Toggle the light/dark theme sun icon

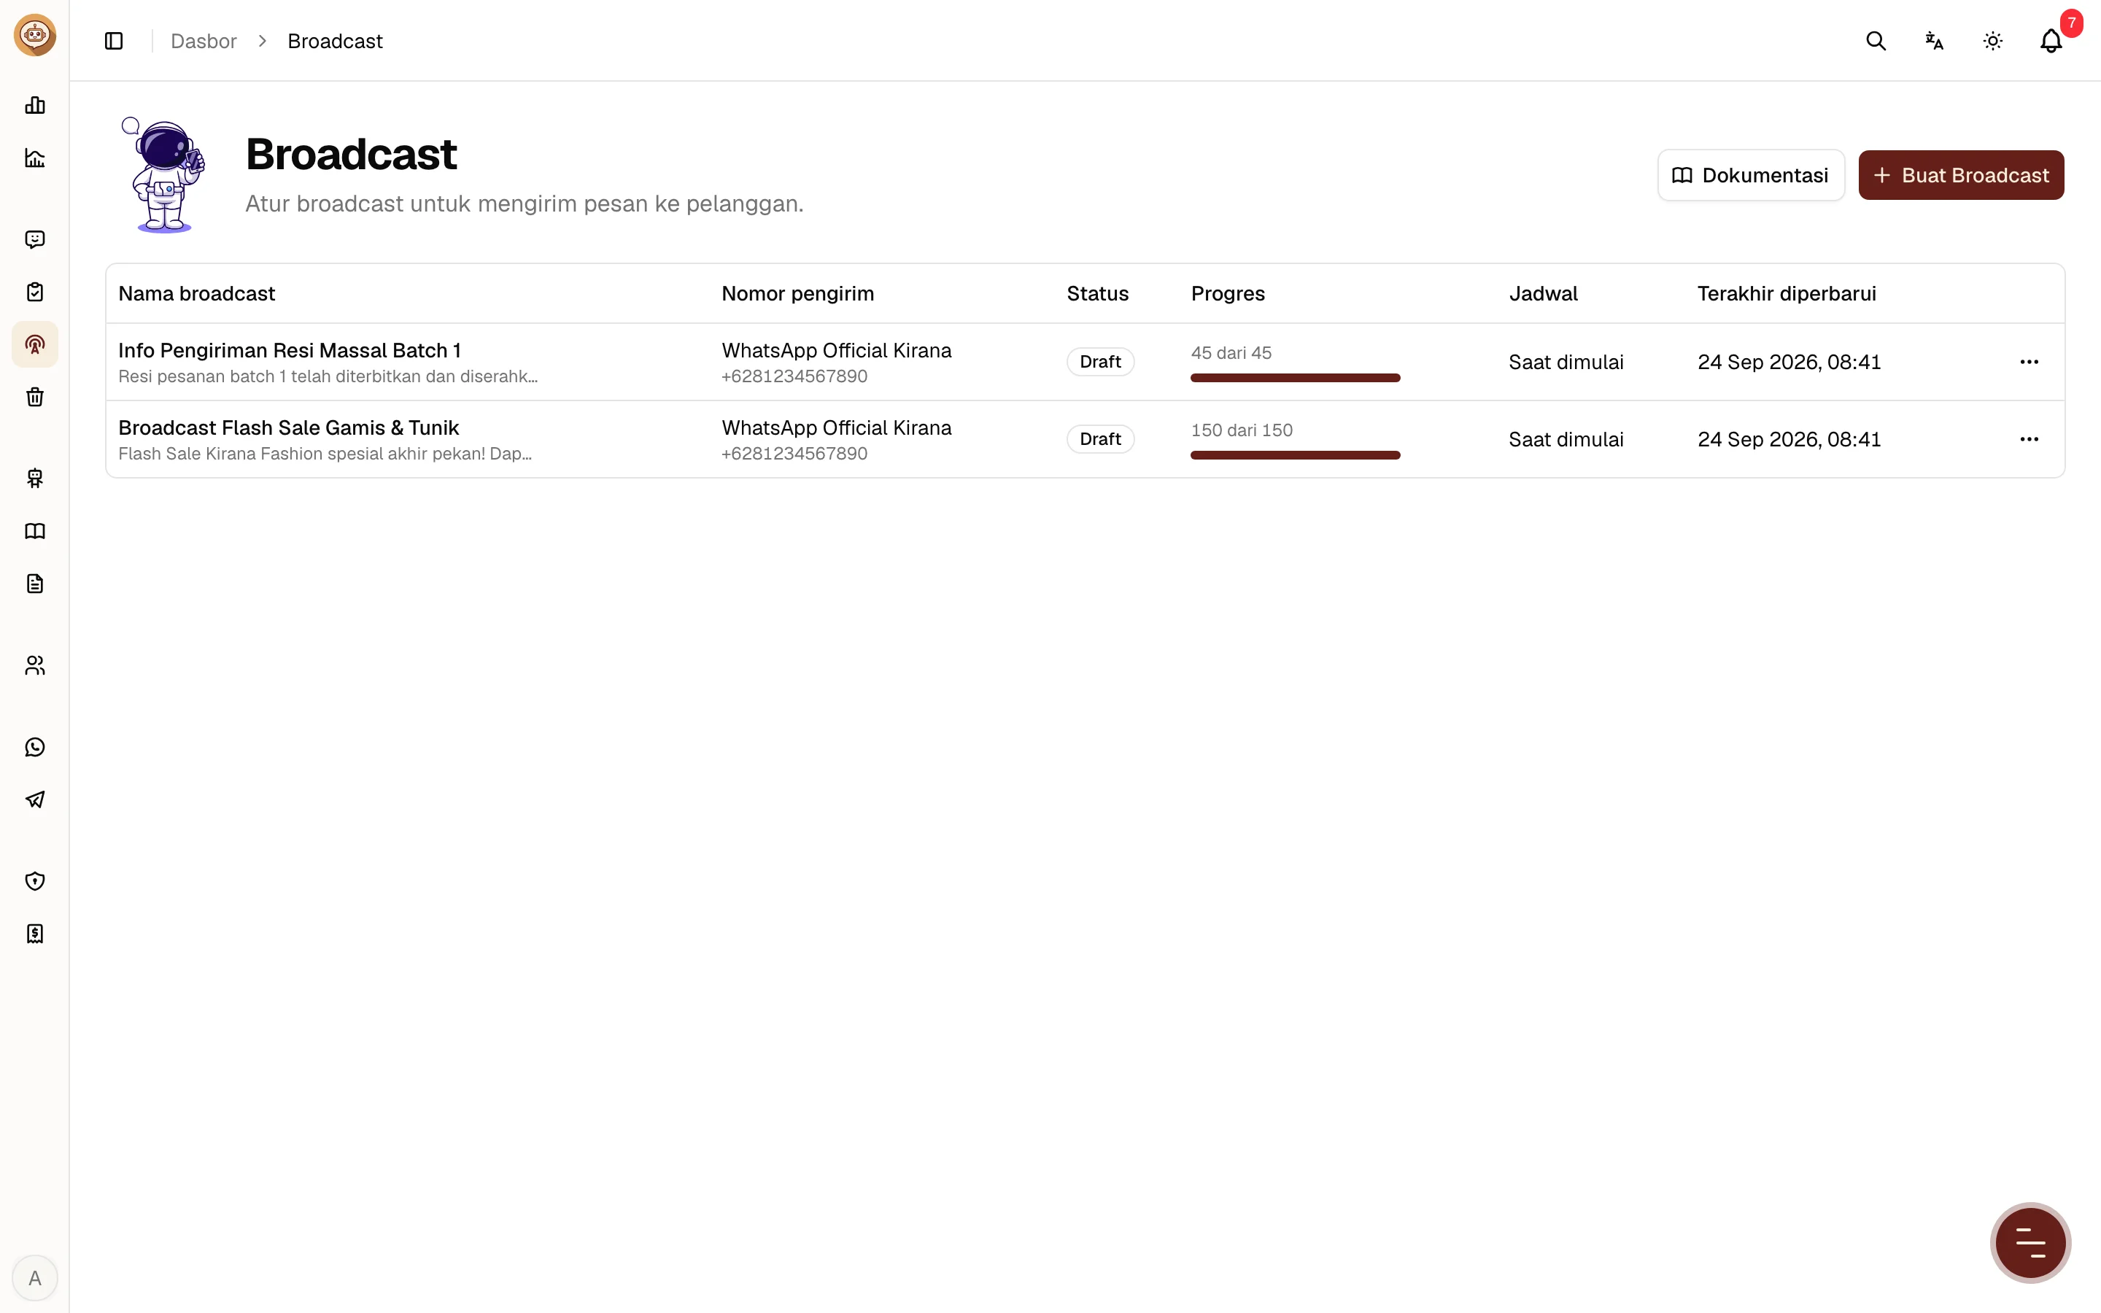[1992, 41]
